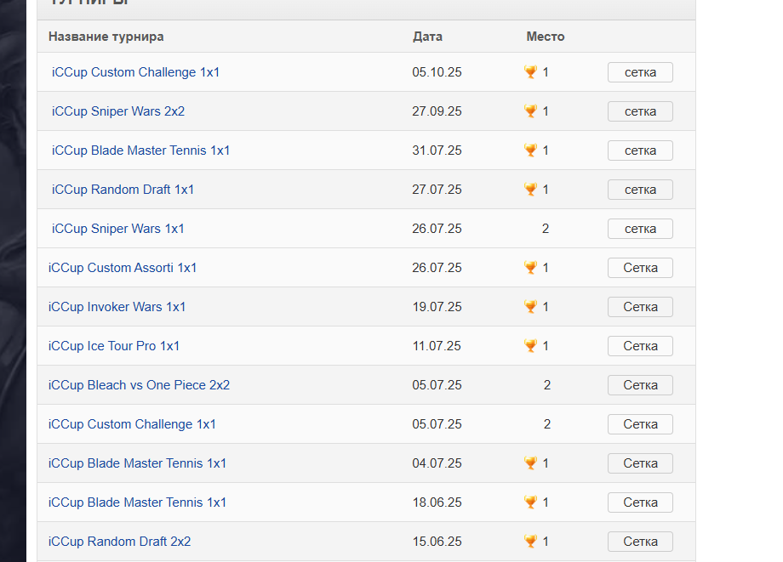Click date 26.07.25 in Custom Assorti row
Viewport: 783px width, 562px height.
(x=437, y=268)
